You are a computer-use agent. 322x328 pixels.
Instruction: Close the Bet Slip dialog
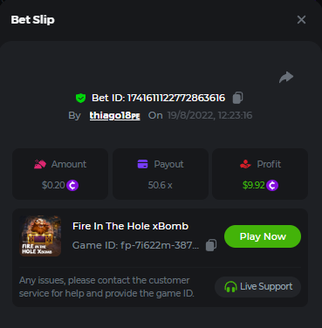coord(301,20)
